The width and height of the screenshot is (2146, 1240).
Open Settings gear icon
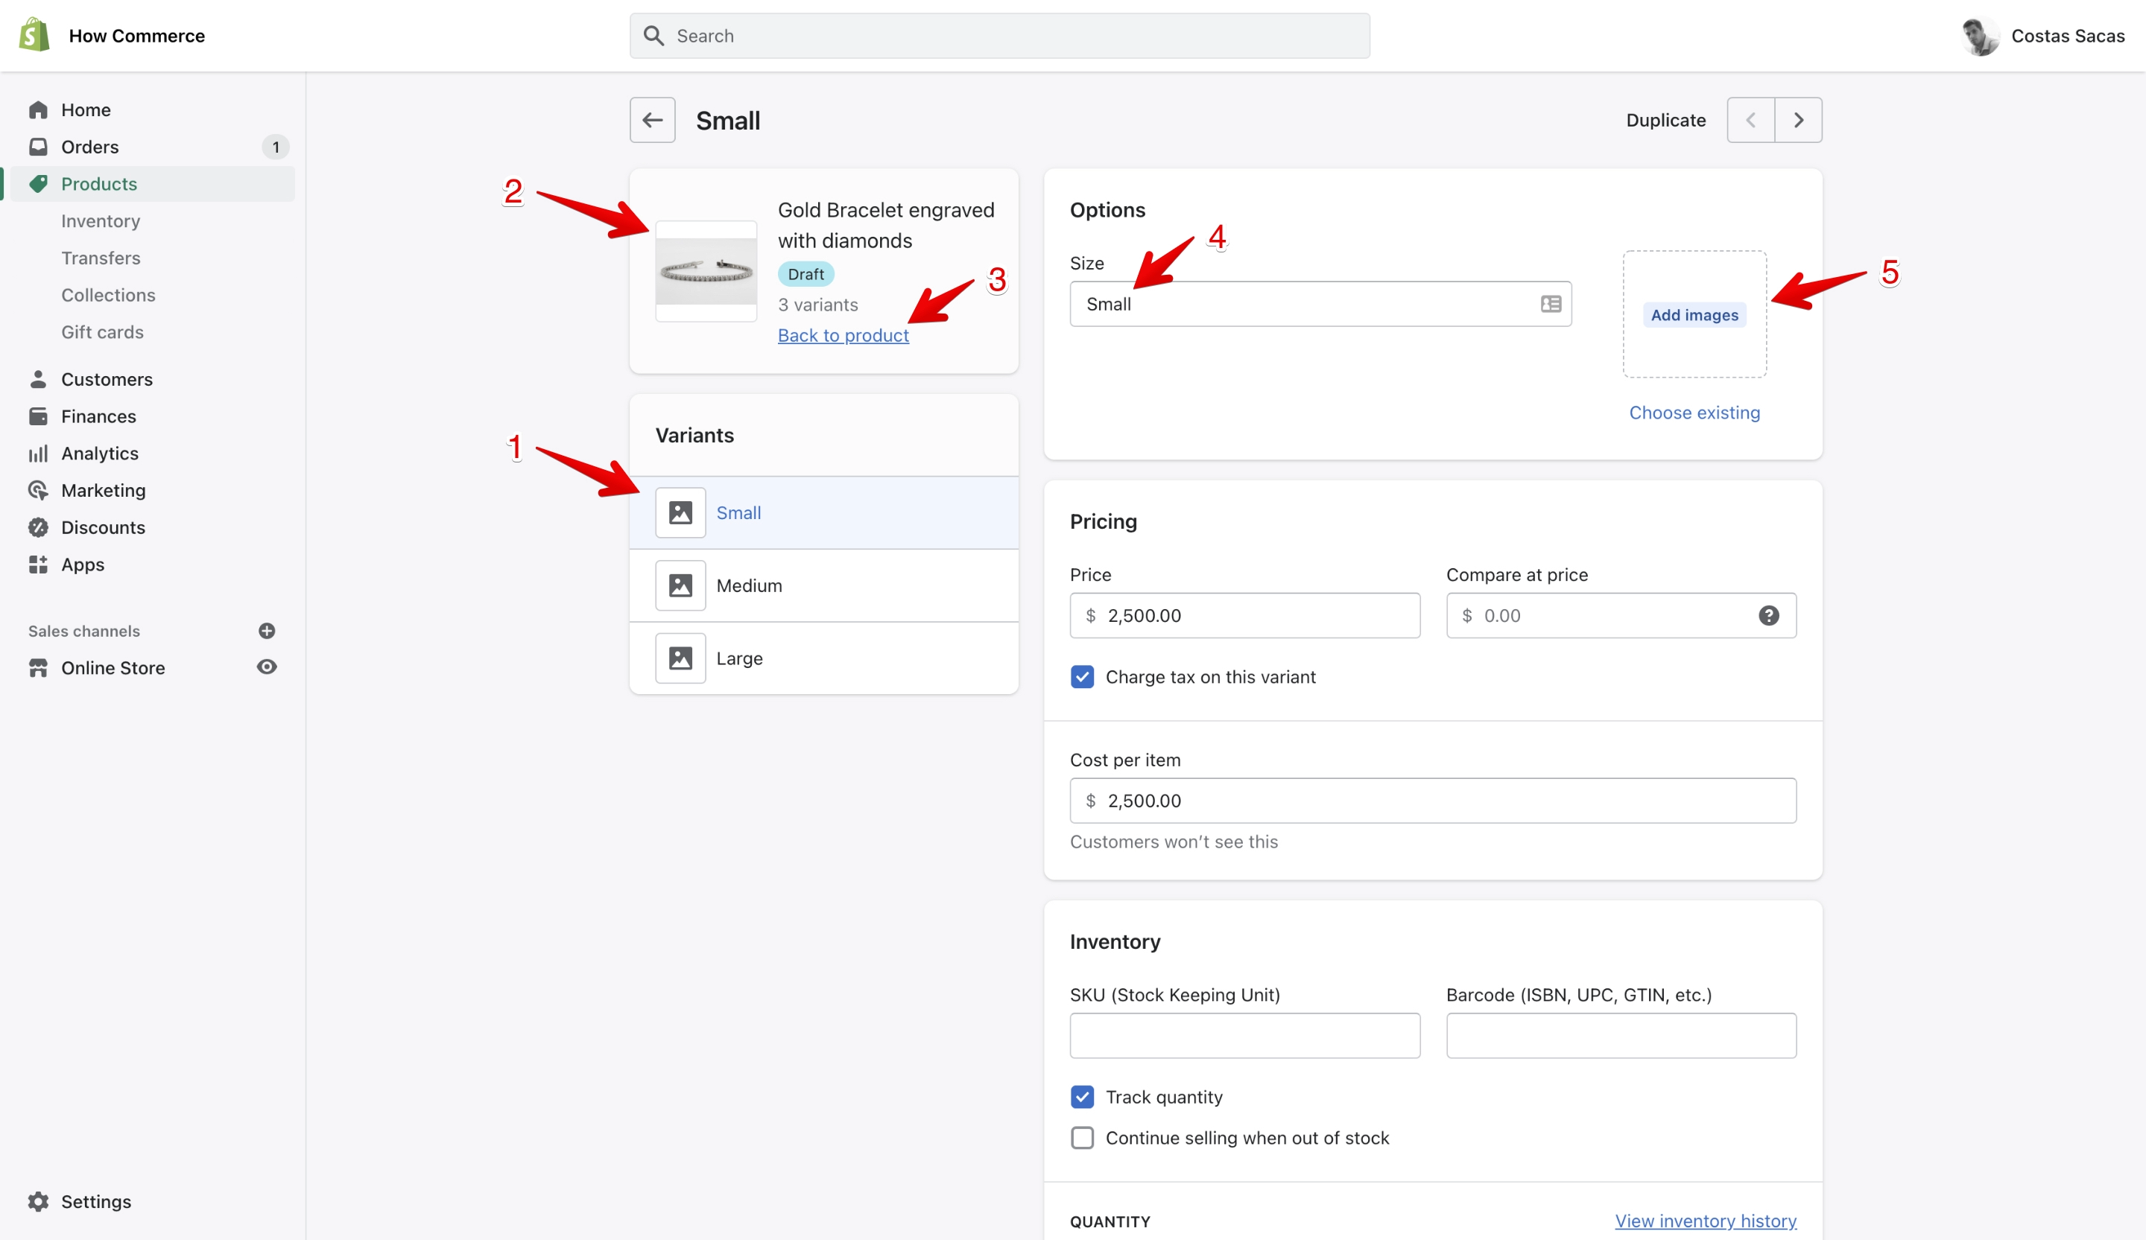pos(38,1202)
